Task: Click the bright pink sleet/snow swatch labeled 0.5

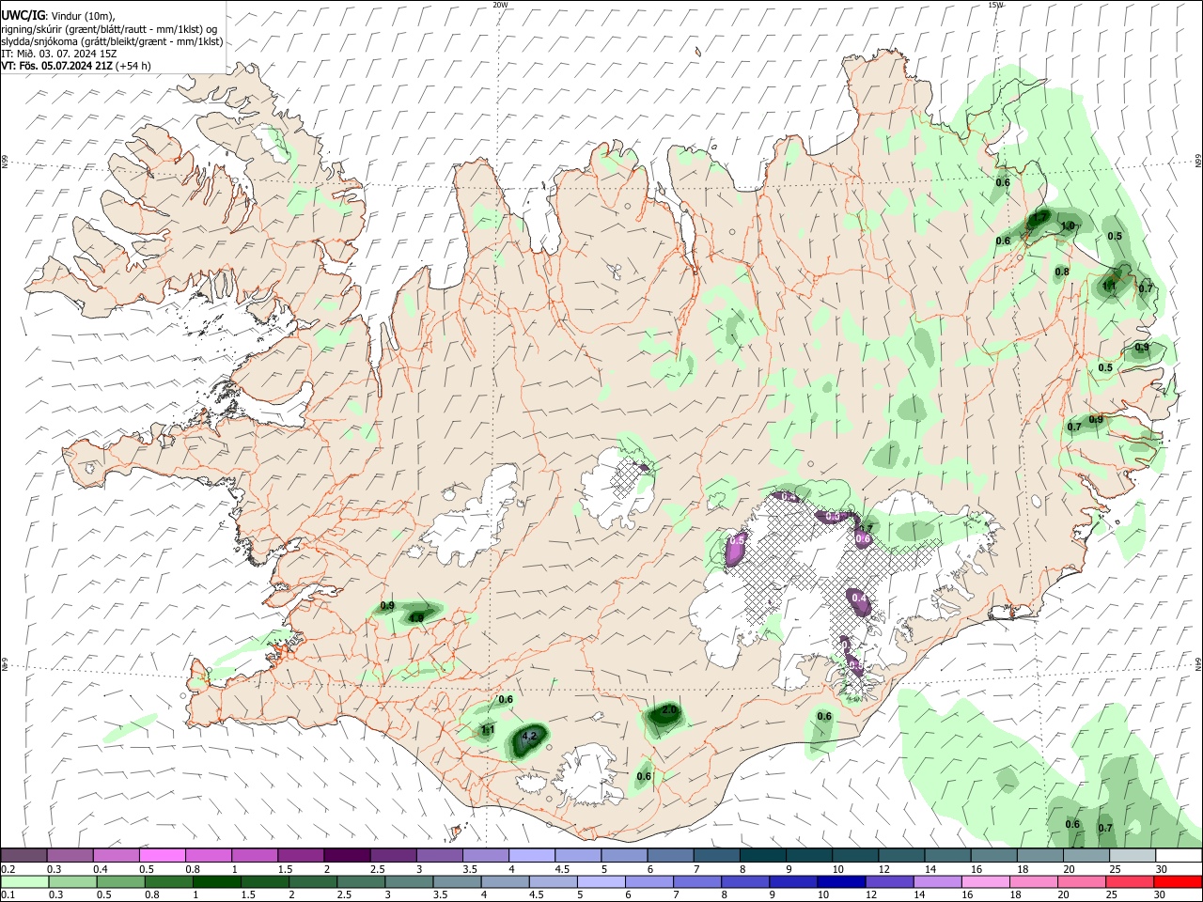Action: (162, 855)
